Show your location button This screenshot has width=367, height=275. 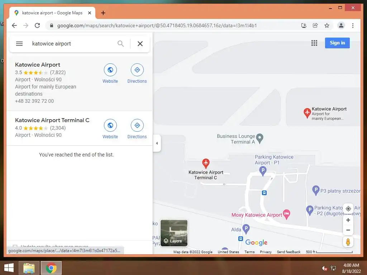pyautogui.click(x=348, y=209)
